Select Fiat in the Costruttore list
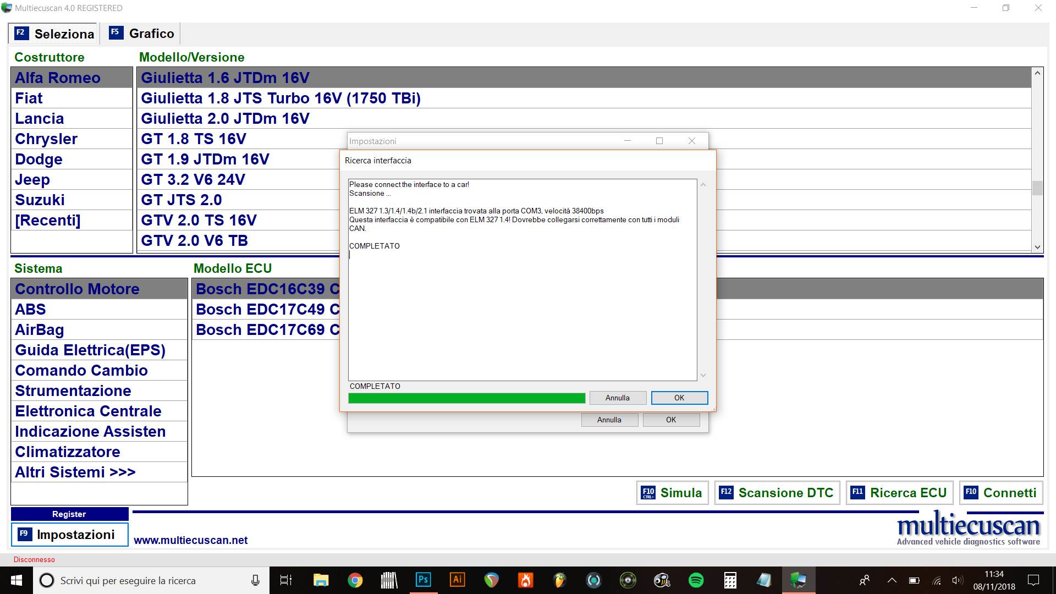This screenshot has height=594, width=1056. click(x=71, y=98)
